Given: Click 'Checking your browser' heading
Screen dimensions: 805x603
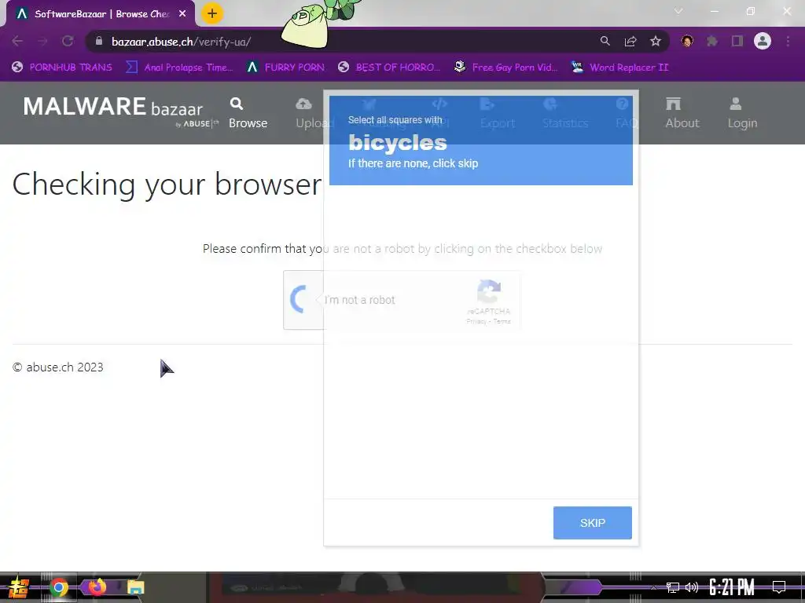Looking at the screenshot, I should tap(167, 184).
